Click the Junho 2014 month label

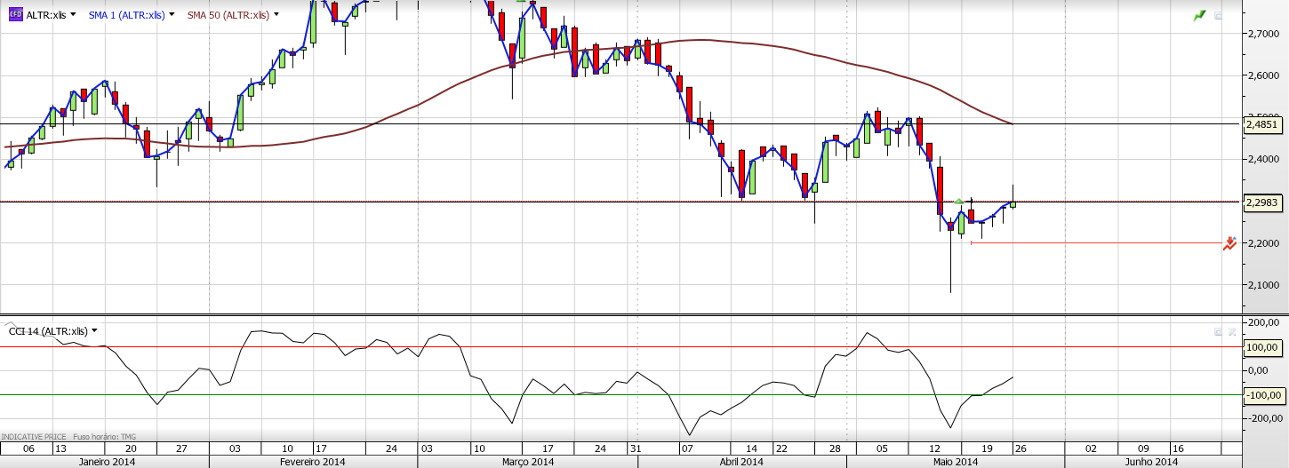point(1150,462)
